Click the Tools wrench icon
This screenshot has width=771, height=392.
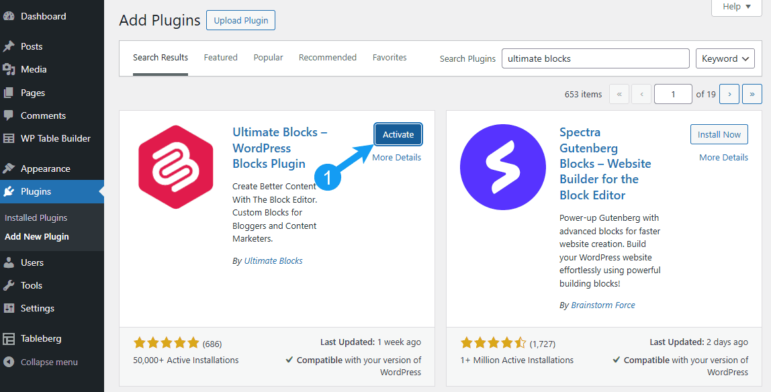point(9,285)
